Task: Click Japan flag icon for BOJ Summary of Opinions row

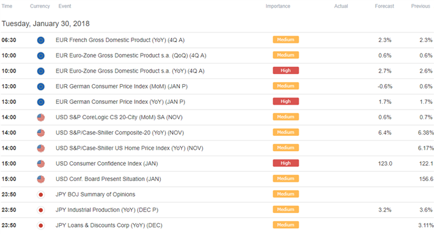Action: tap(41, 194)
